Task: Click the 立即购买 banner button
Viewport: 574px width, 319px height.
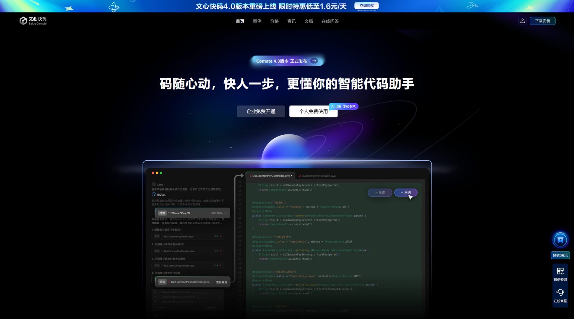Action: click(366, 6)
